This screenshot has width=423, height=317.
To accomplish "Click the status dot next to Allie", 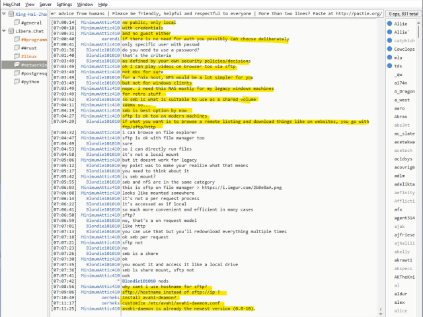I will click(x=389, y=24).
